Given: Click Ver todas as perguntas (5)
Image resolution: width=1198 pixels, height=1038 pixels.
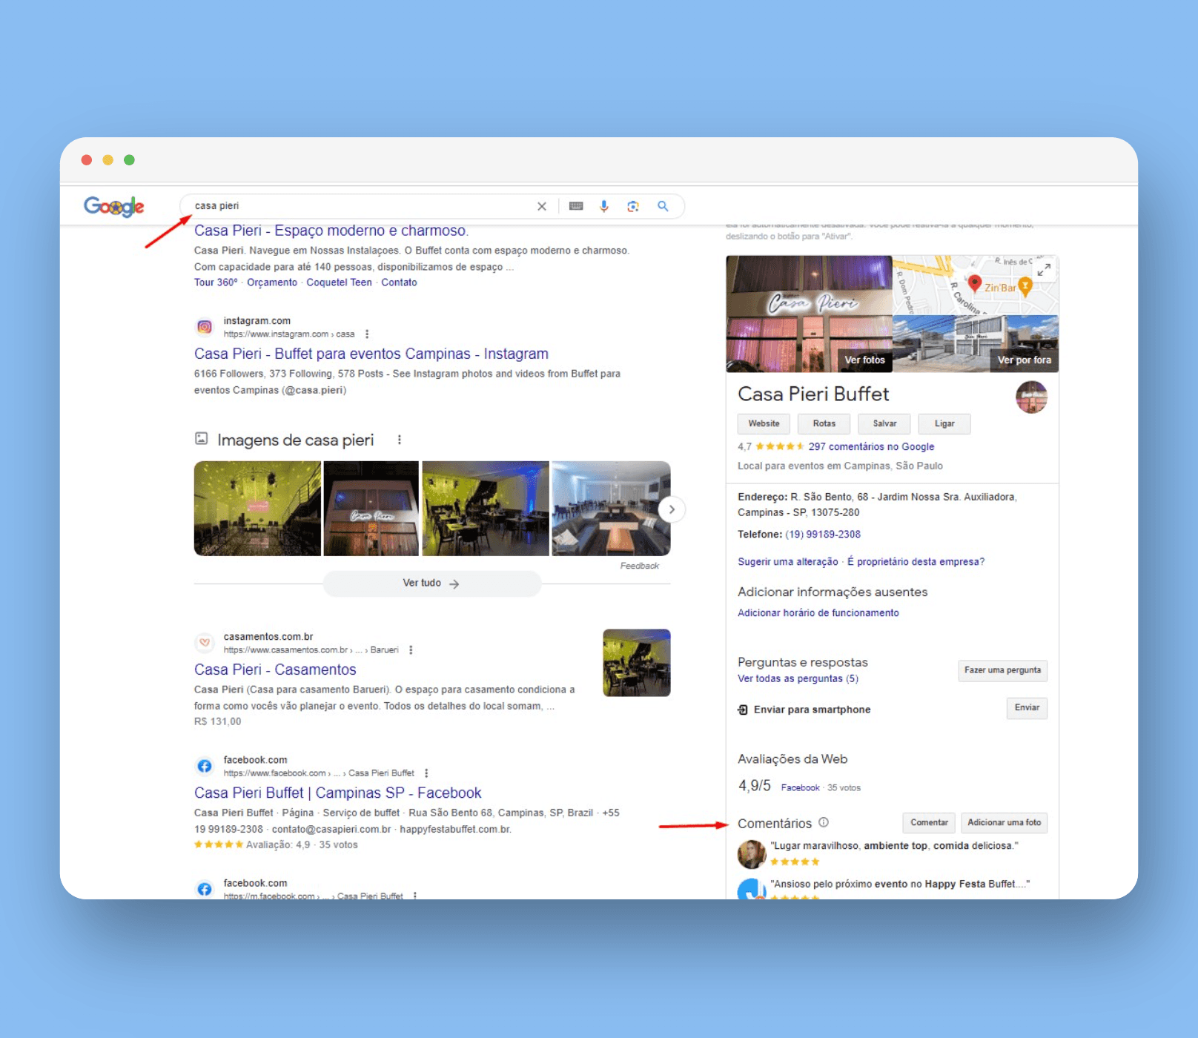Looking at the screenshot, I should pyautogui.click(x=798, y=679).
